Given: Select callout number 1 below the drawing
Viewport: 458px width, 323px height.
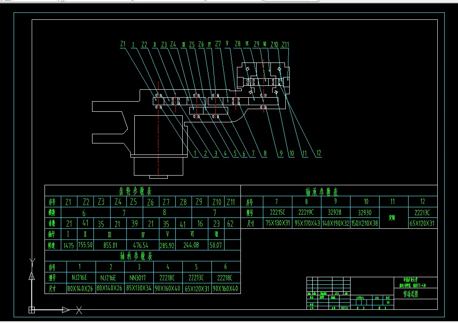Looking at the screenshot, I should pos(195,153).
